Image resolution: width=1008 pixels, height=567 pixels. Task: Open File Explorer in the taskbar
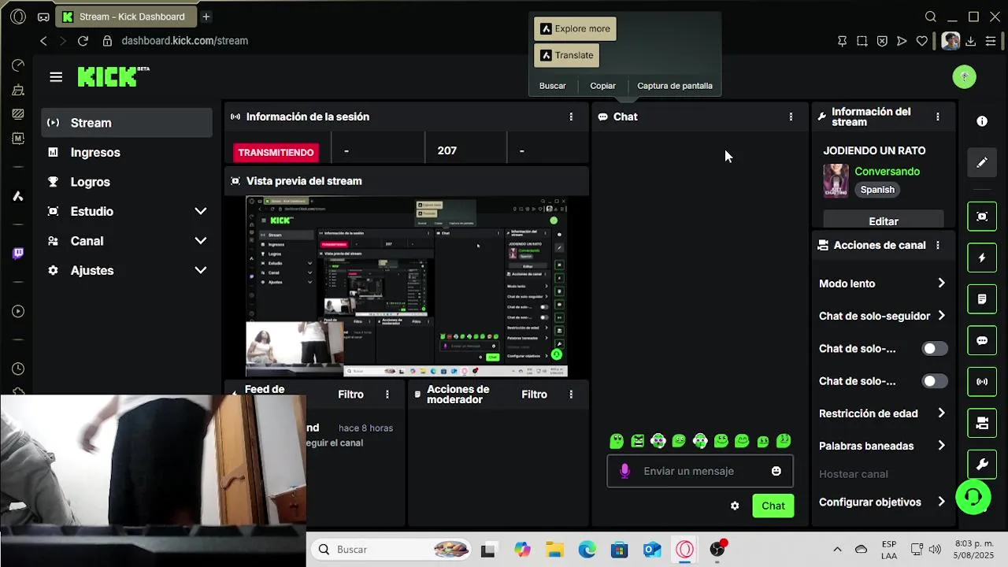point(554,550)
